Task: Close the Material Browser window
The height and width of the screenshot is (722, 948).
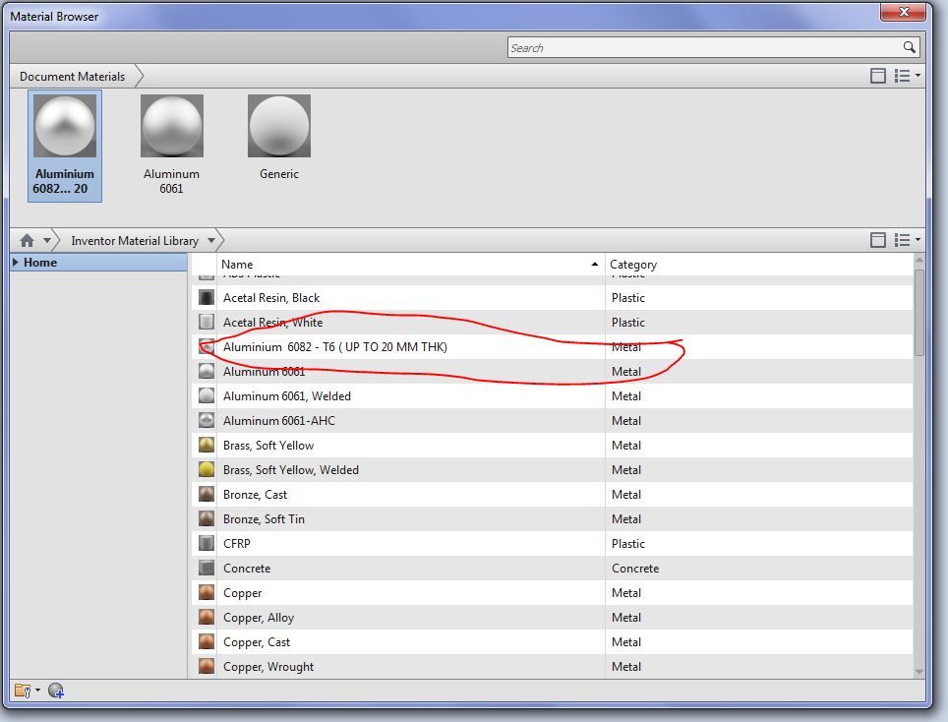Action: click(903, 12)
